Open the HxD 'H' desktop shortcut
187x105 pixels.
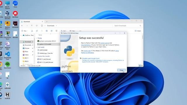point(7,96)
